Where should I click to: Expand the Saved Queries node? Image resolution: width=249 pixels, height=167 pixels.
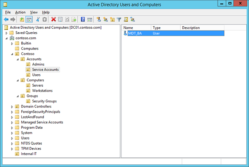pyautogui.click(x=7, y=33)
